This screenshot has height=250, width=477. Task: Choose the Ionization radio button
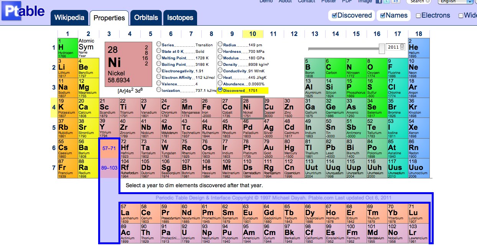159,90
